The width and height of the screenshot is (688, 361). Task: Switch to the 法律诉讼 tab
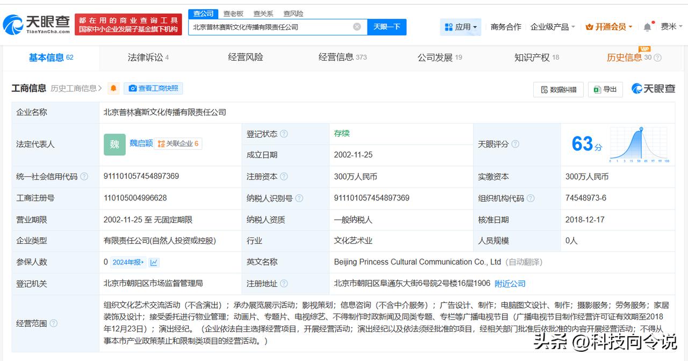pyautogui.click(x=148, y=57)
